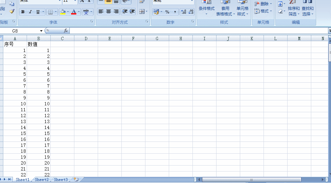Expand the Name Box dropdown
Screen dimensions: 331x183
point(41,31)
